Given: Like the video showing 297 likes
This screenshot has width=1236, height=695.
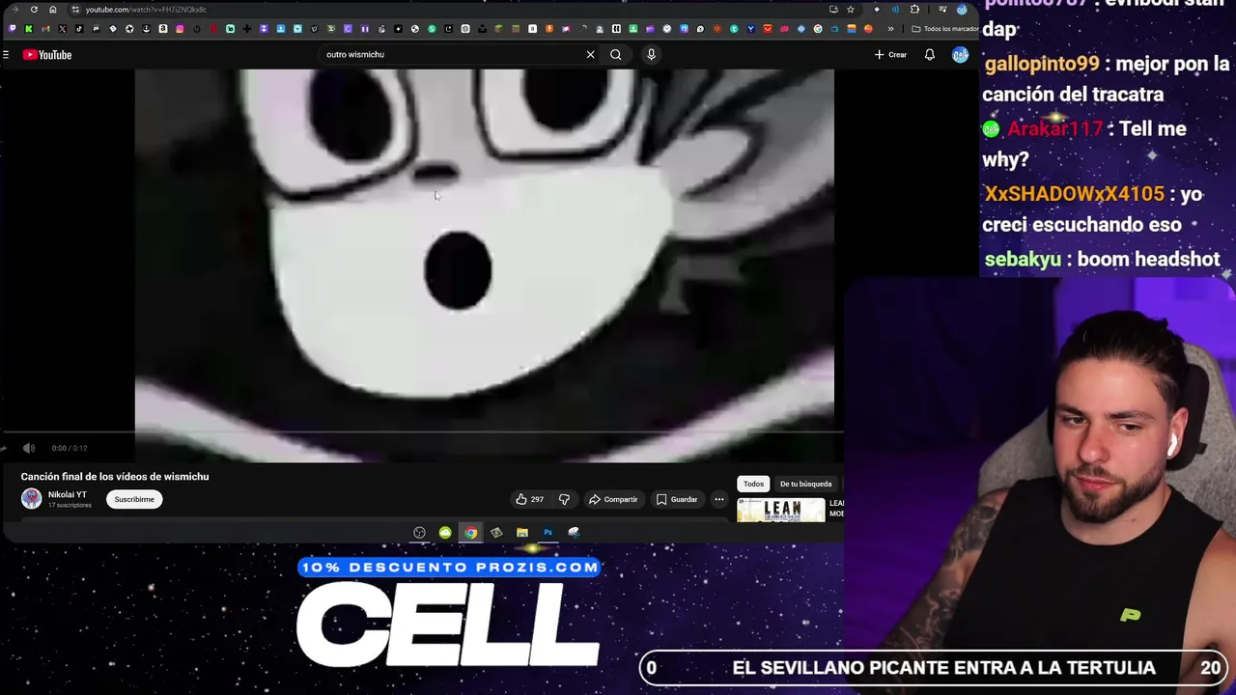Looking at the screenshot, I should point(529,499).
